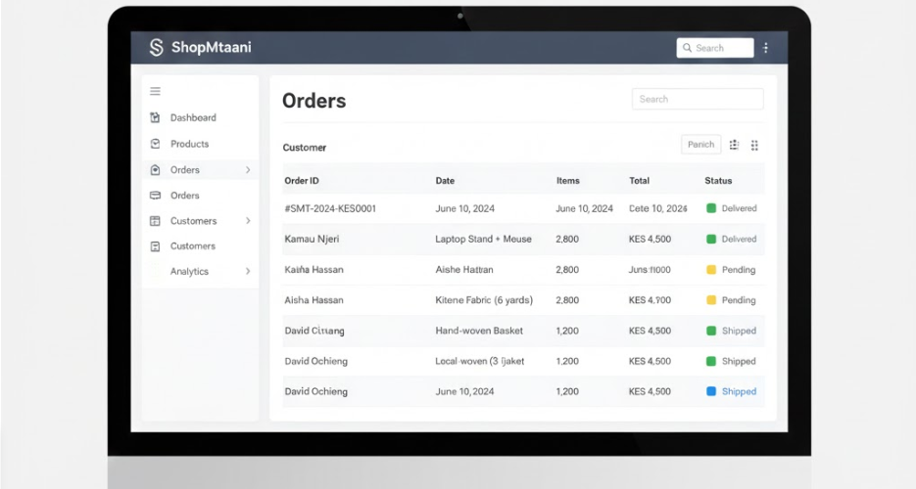Expand the Analytics submenu chevron

[x=248, y=271]
